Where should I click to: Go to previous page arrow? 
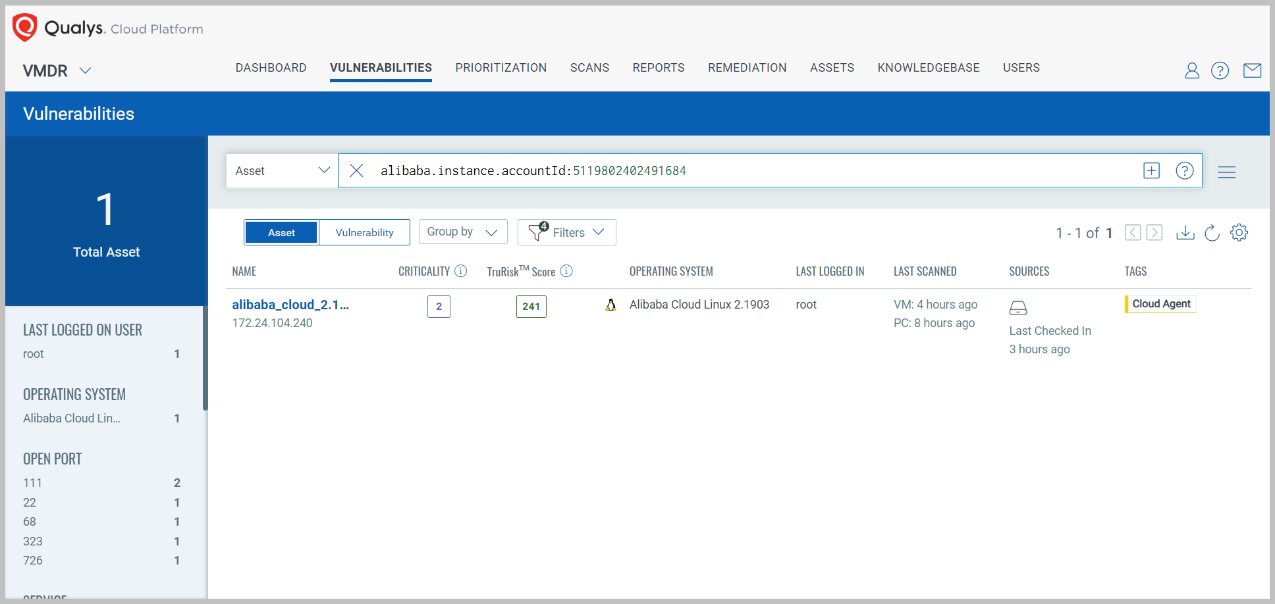[1133, 232]
